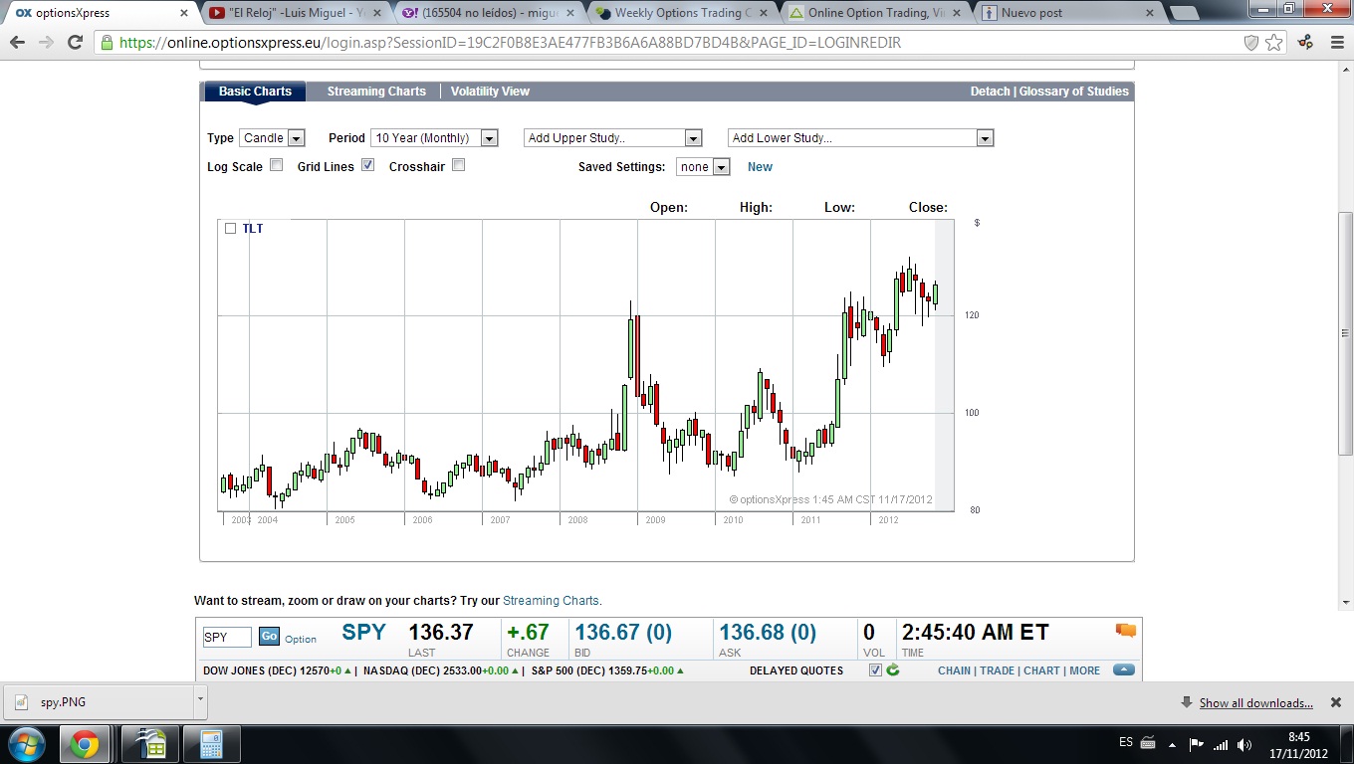Click the extension icon beside the bookmark star

(1304, 43)
